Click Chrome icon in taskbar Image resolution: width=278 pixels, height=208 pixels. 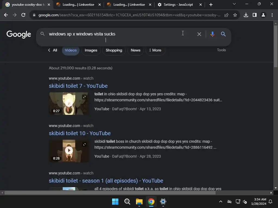(151, 201)
